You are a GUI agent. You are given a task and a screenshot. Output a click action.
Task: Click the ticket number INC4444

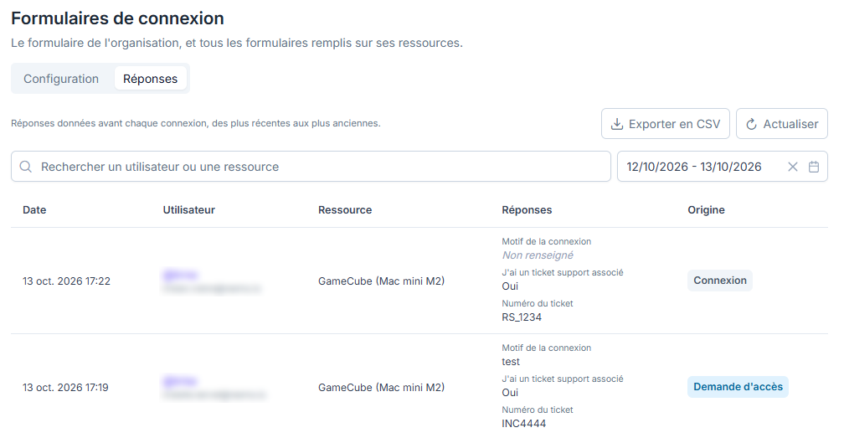524,424
